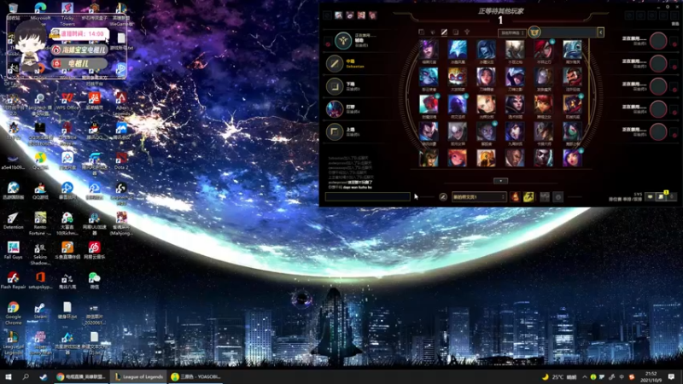Pick Ahri in the champion grid

[515, 132]
